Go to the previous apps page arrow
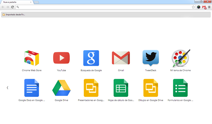Viewport: 212px width, 124px height. click(8, 88)
